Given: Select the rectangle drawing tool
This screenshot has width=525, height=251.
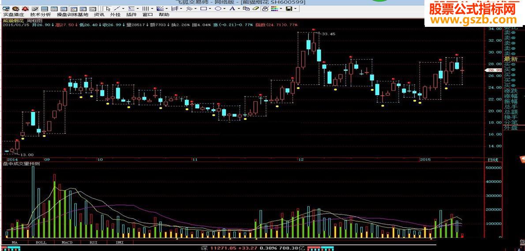Looking at the screenshot, I should [203, 9].
